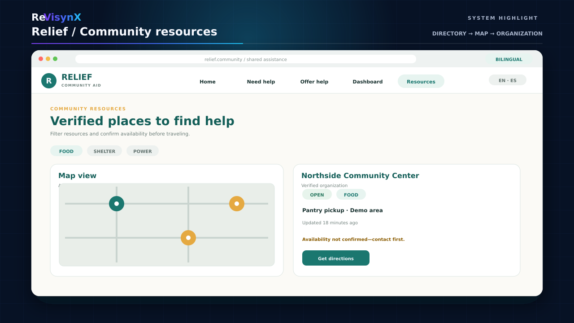574x323 pixels.
Task: Select the lower-center orange map pin
Action: (188, 238)
